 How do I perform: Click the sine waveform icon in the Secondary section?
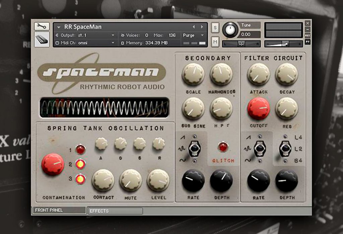pyautogui.click(x=183, y=160)
